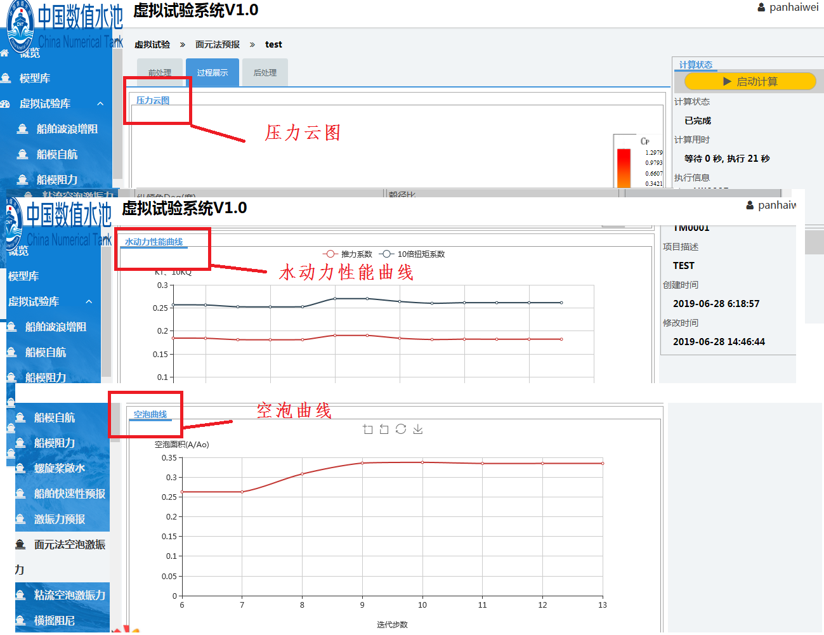Collapse the 虚拟试验库 menu chevron at top
The image size is (824, 635).
(100, 104)
